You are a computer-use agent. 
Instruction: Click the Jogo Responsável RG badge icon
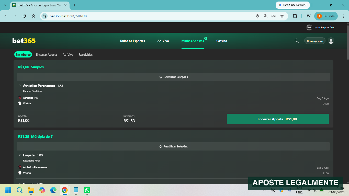309,28
